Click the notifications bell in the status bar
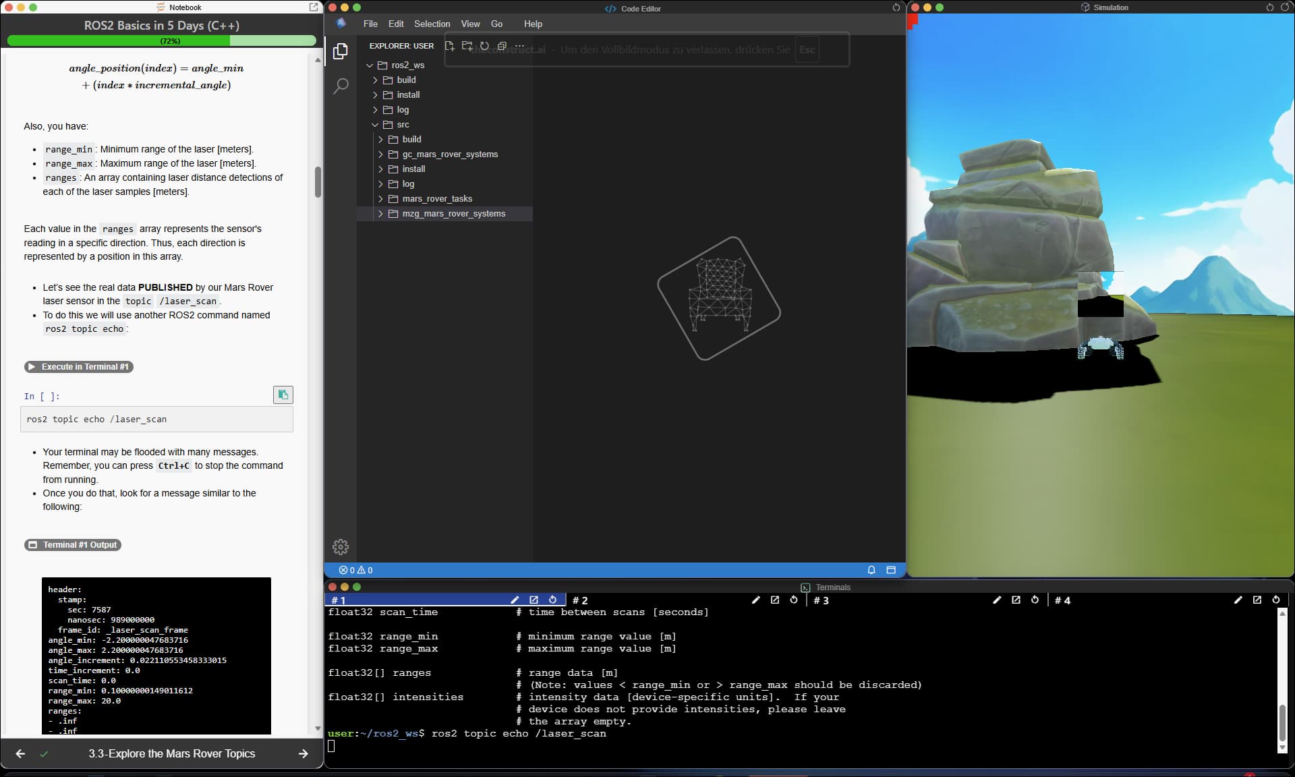This screenshot has width=1295, height=777. [x=871, y=570]
